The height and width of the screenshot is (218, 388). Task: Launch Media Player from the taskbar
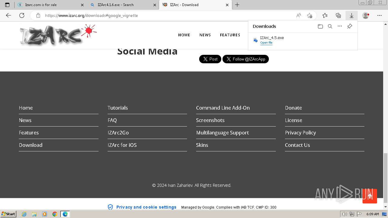(45, 214)
